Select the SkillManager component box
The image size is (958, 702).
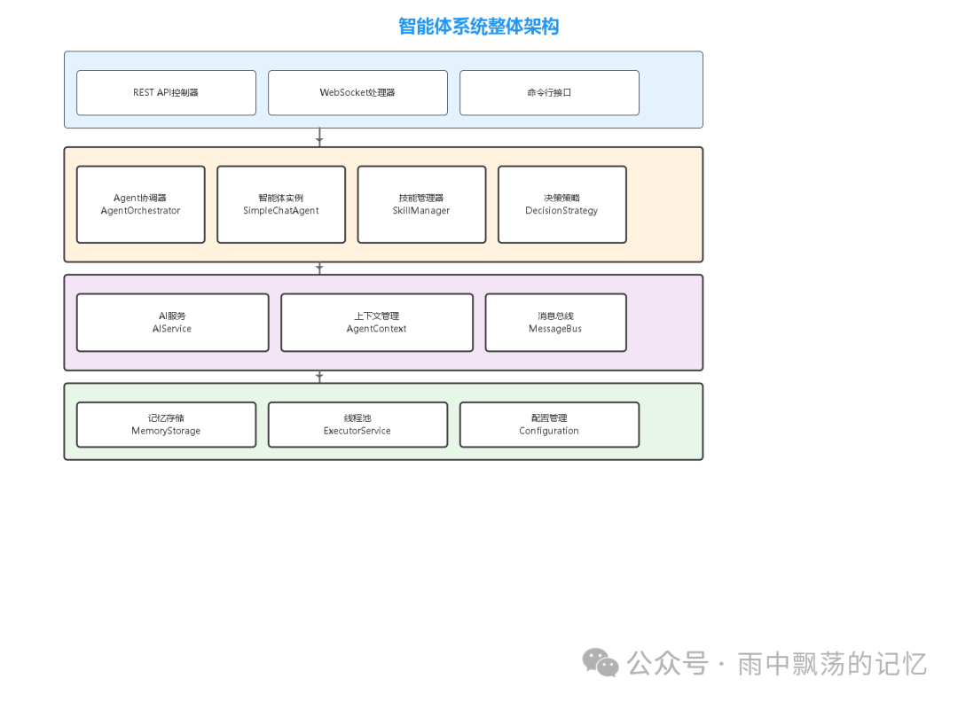tap(421, 204)
